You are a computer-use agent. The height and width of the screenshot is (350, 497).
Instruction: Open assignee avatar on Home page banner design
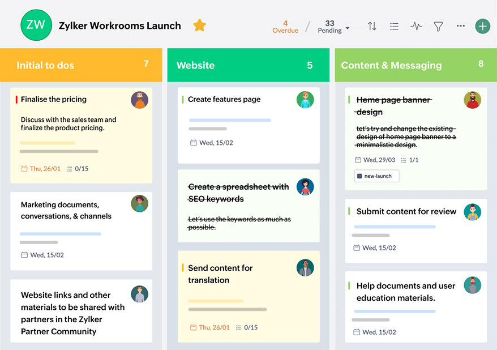[473, 100]
